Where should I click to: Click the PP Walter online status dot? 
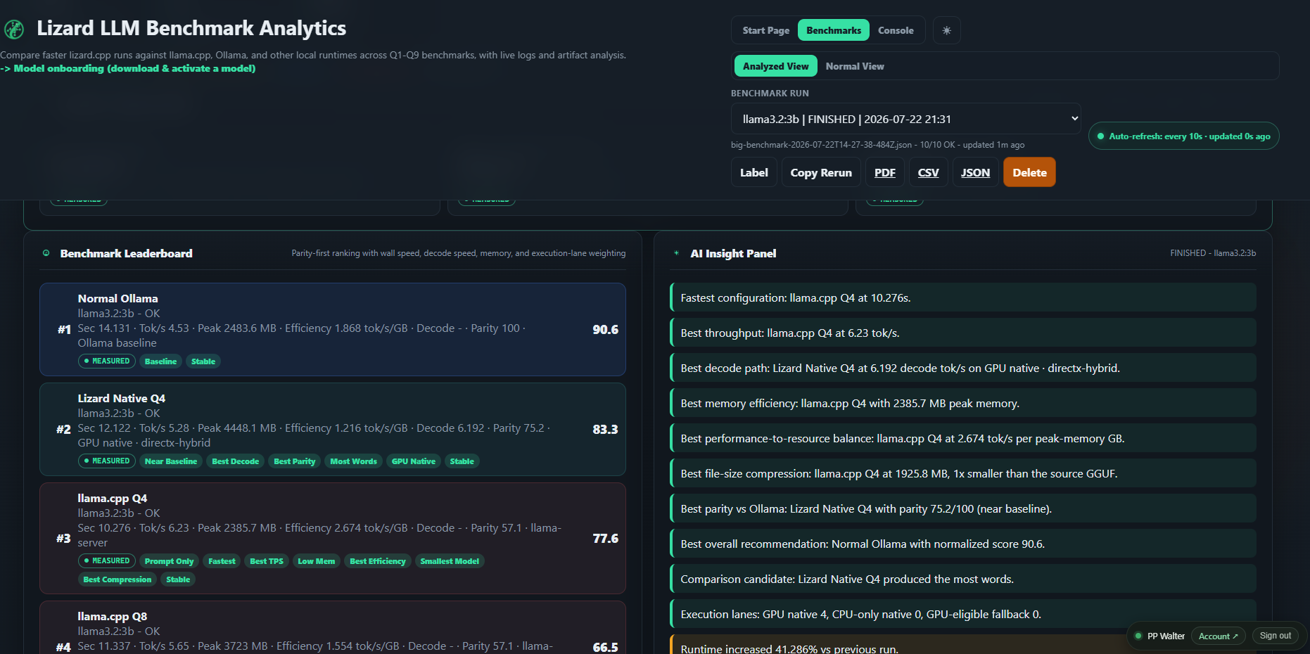pyautogui.click(x=1138, y=636)
